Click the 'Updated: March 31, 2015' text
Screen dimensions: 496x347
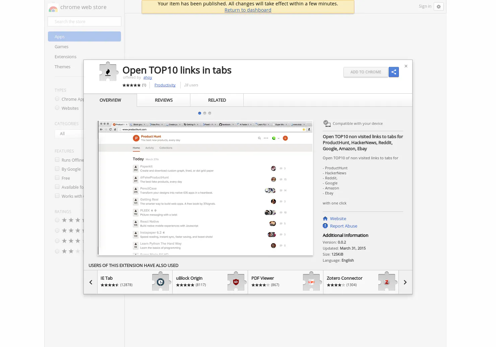click(344, 248)
